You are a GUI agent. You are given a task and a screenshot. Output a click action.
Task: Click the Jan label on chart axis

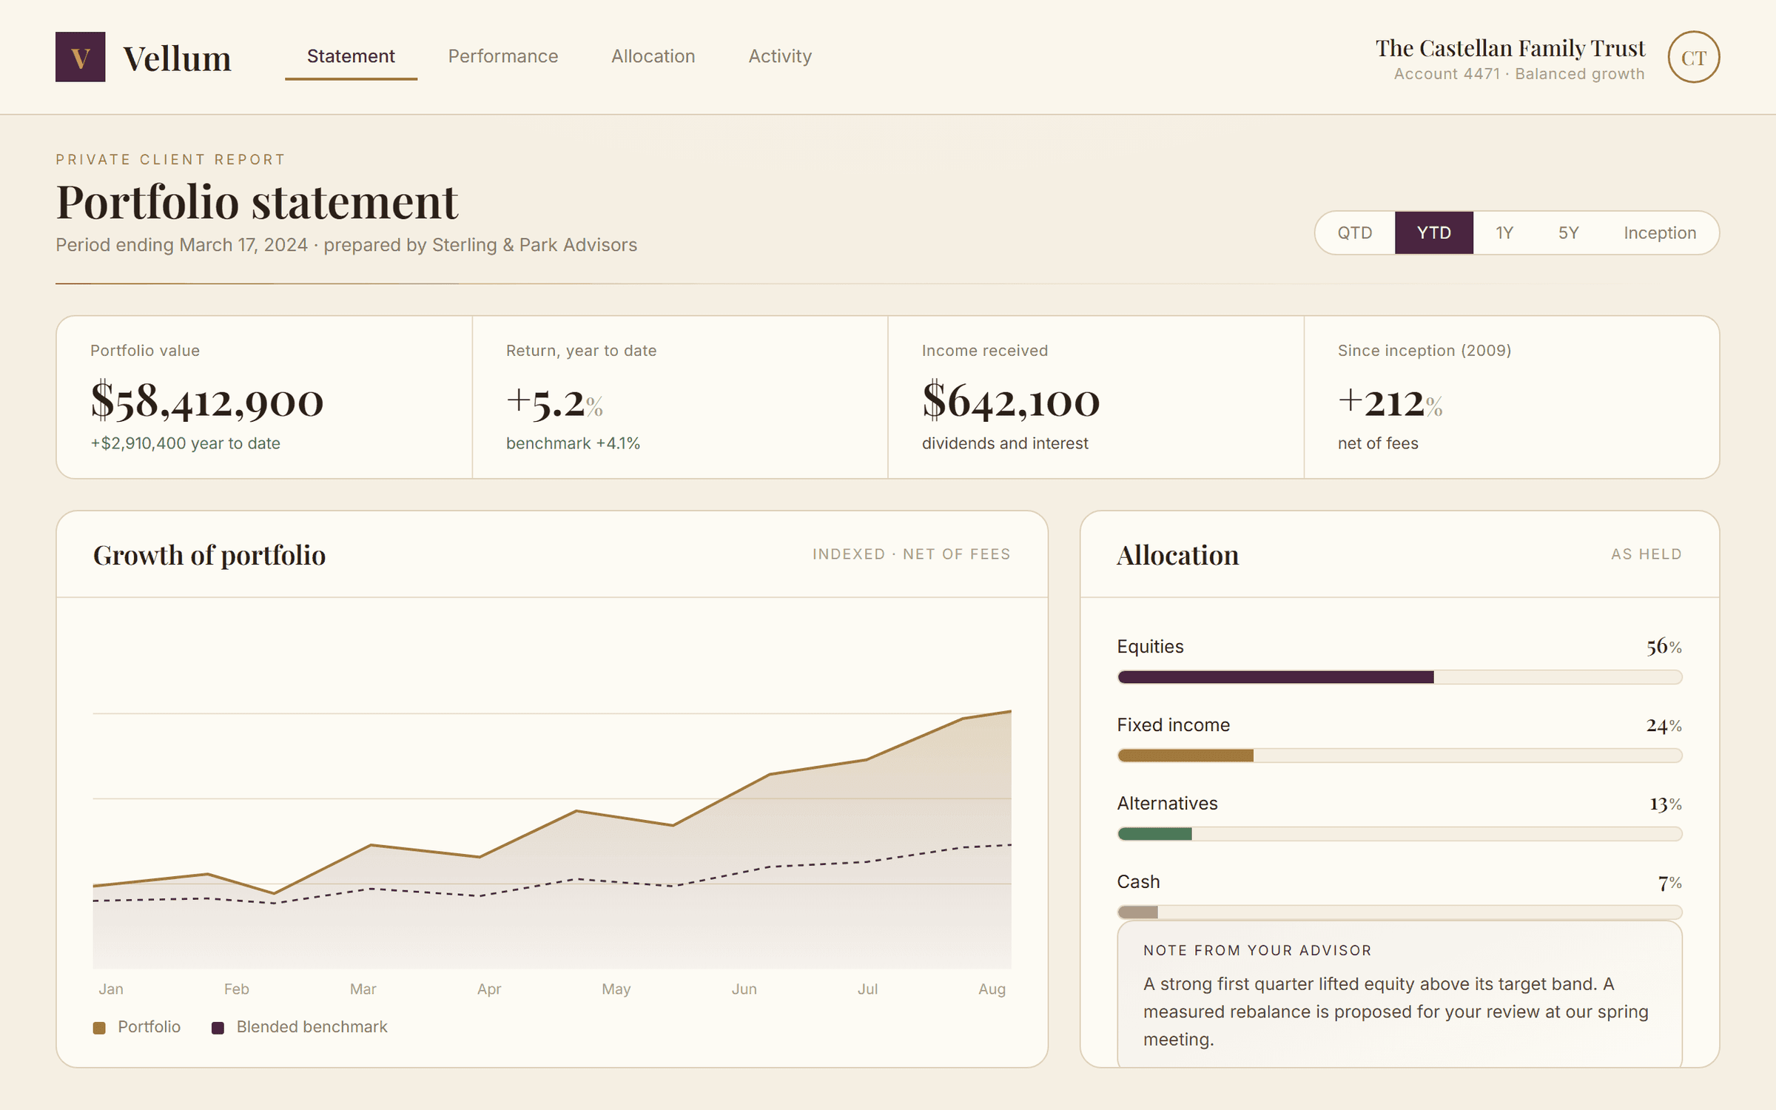point(111,989)
